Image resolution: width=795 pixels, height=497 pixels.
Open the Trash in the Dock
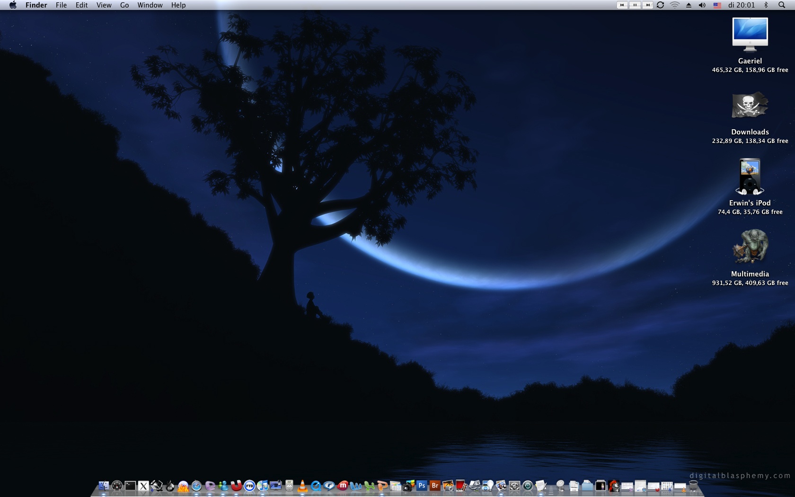[693, 486]
